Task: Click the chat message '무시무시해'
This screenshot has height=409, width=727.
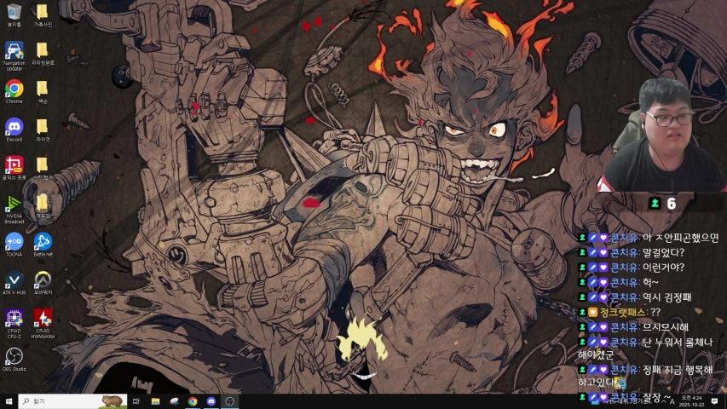Action: point(666,327)
